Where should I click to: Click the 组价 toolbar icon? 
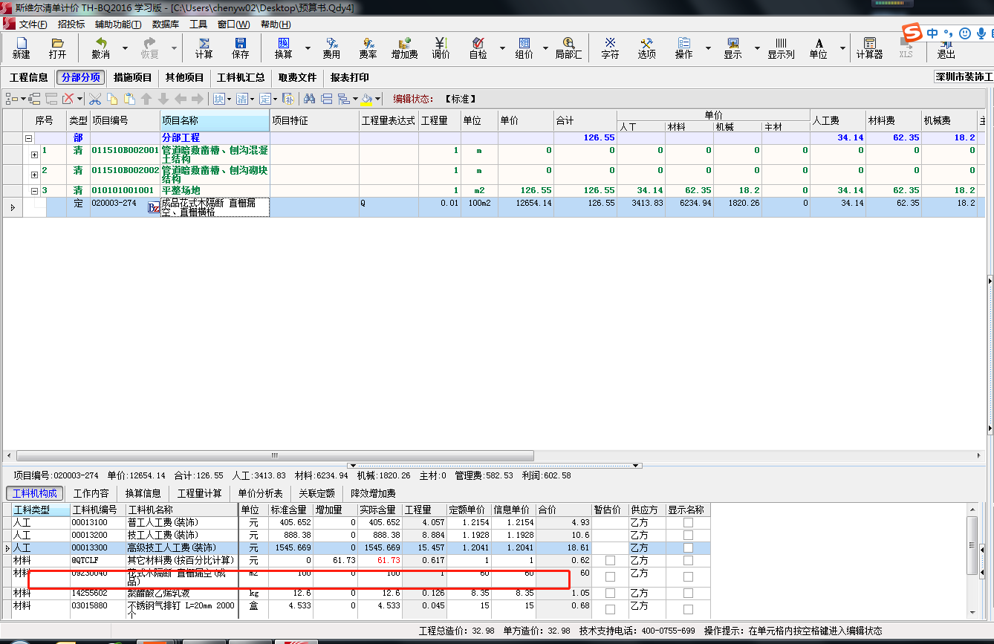(524, 48)
